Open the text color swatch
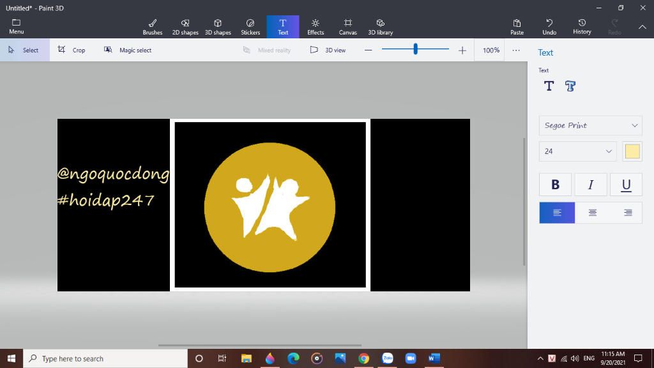 (x=632, y=151)
